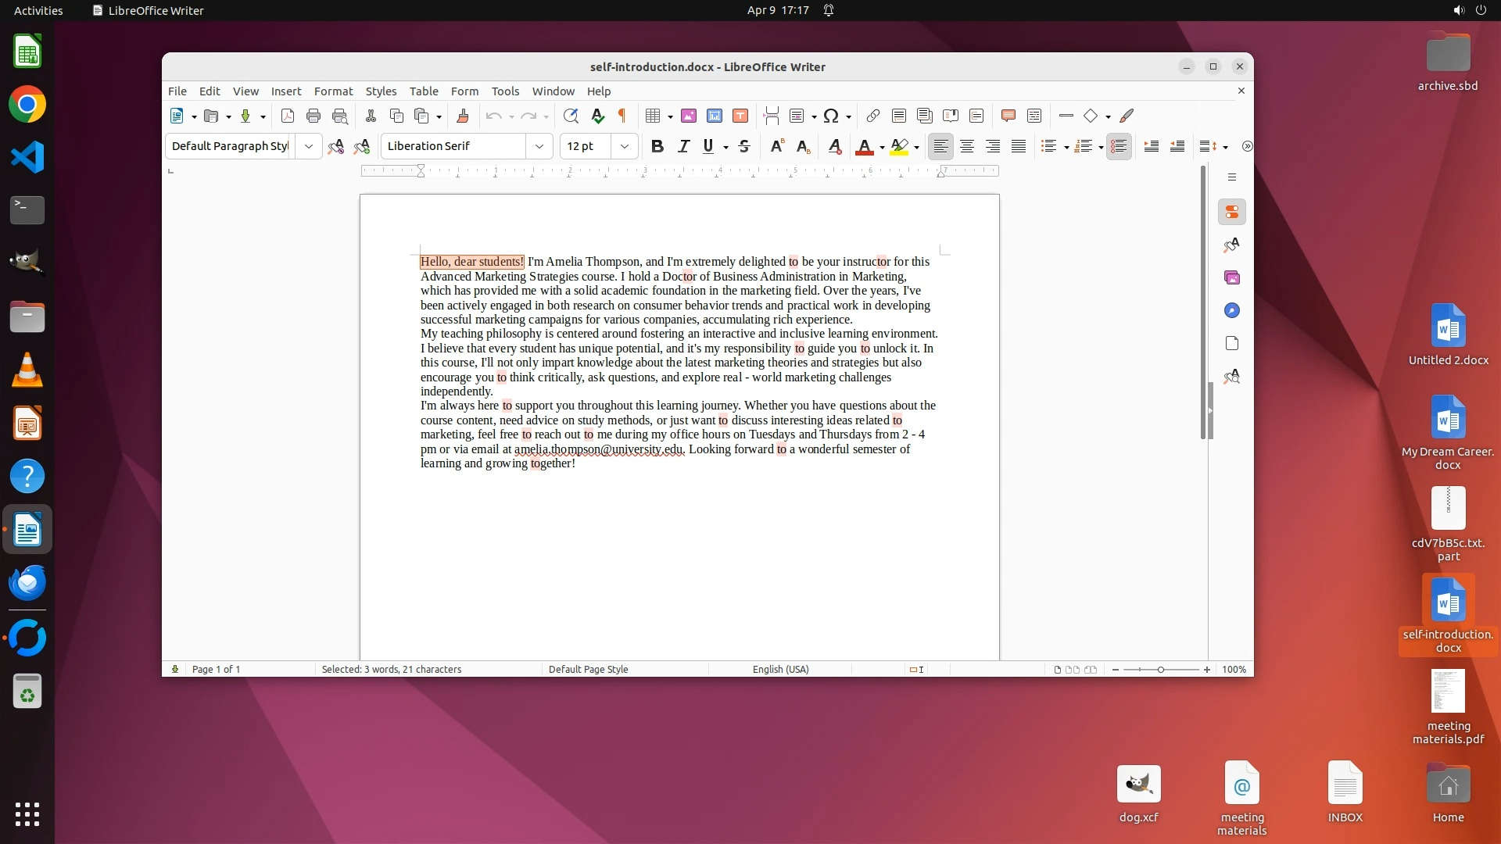
Task: Click the Export as PDF icon
Action: [287, 116]
